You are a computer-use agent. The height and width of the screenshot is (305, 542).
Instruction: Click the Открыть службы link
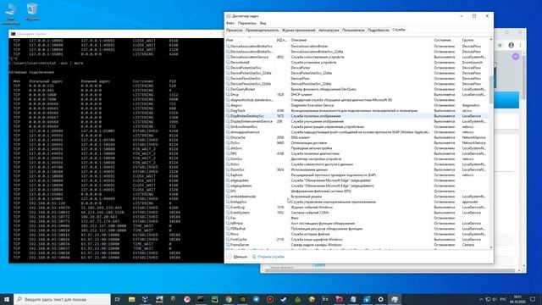268,257
